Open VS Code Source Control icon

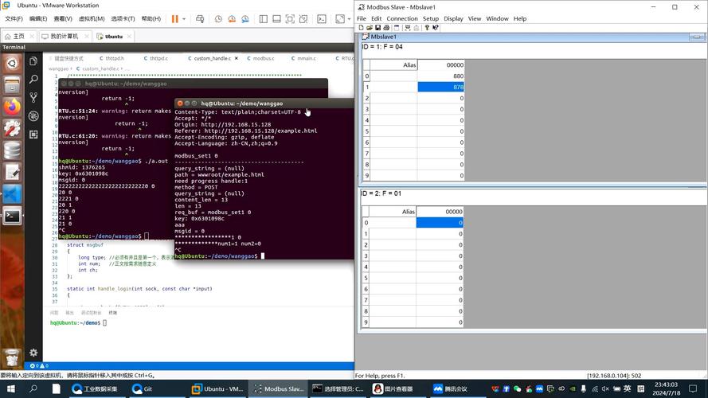[x=33, y=97]
